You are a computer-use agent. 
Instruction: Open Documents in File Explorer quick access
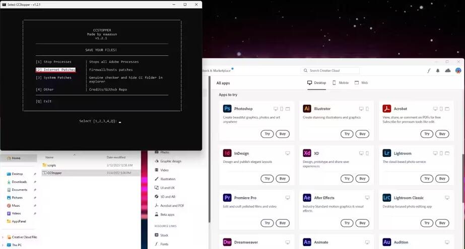pyautogui.click(x=19, y=190)
